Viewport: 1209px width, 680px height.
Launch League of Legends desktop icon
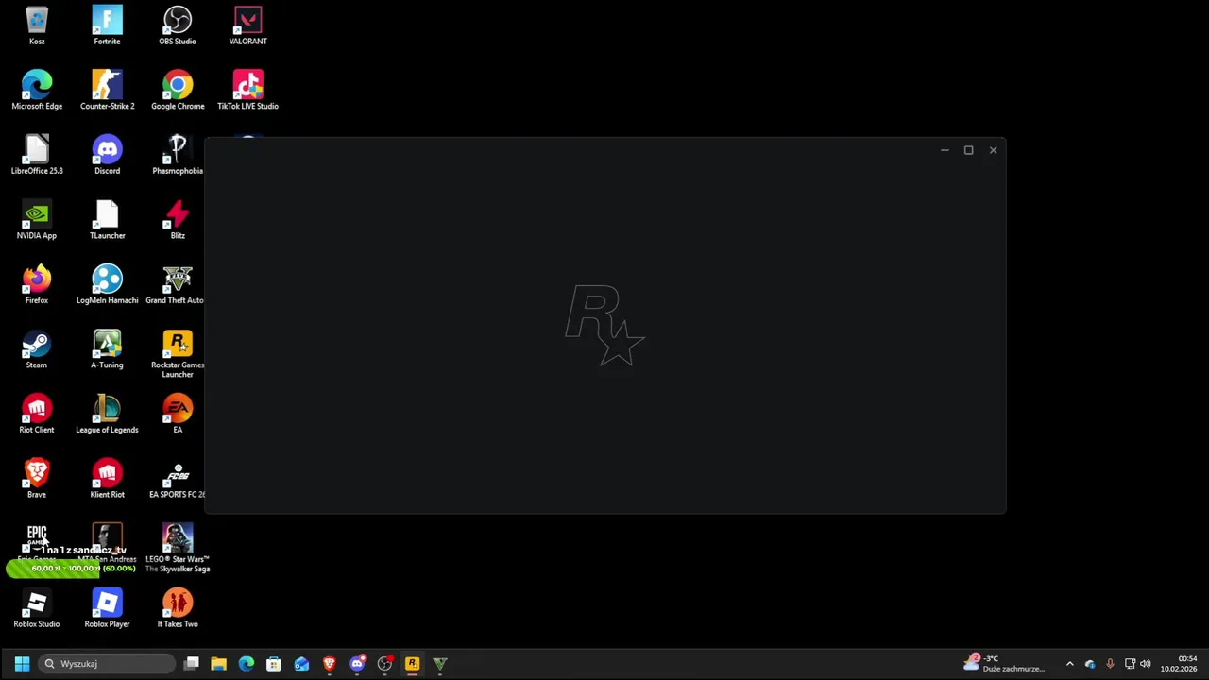[107, 414]
